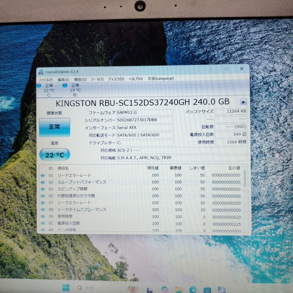The image size is (293, 293).
Task: Click the 現在値 column header
Action: (153, 168)
